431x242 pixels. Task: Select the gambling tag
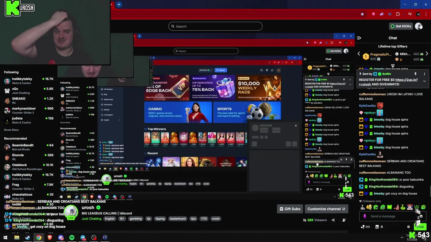tap(136, 219)
